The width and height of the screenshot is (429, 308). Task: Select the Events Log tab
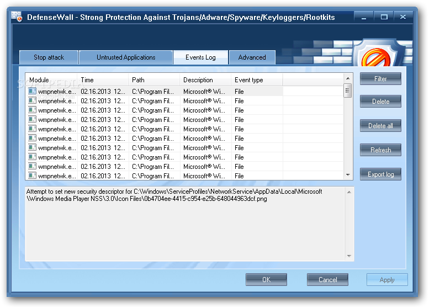(200, 57)
